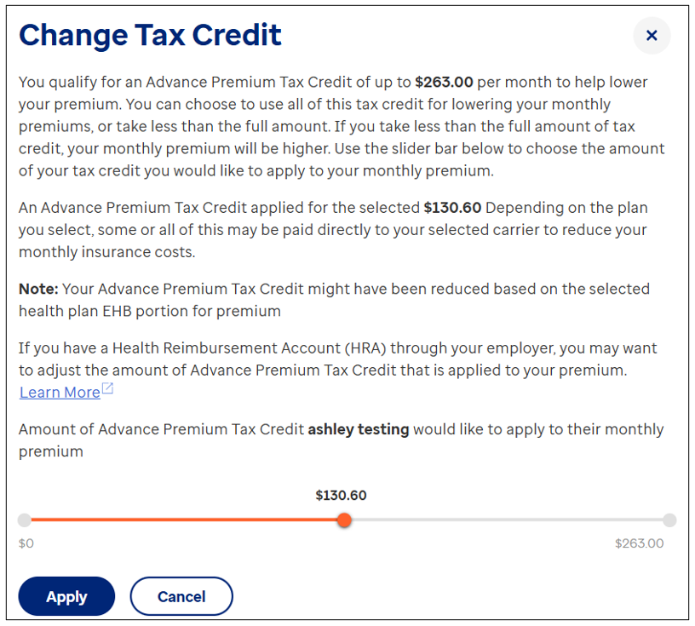Click the $130.60 value above the slider

tap(341, 495)
